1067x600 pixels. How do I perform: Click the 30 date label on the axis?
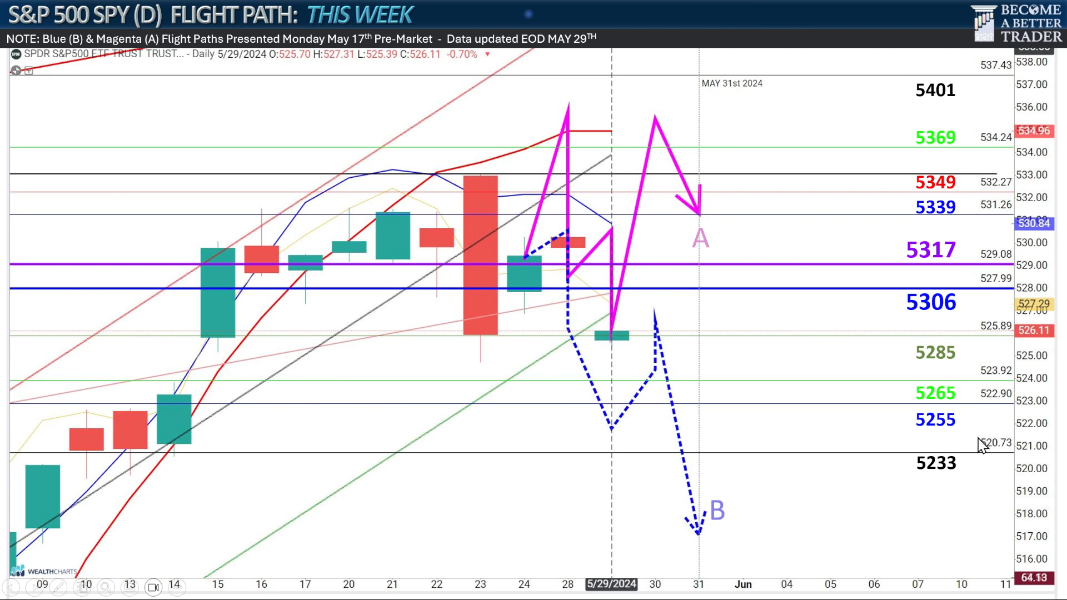(655, 584)
